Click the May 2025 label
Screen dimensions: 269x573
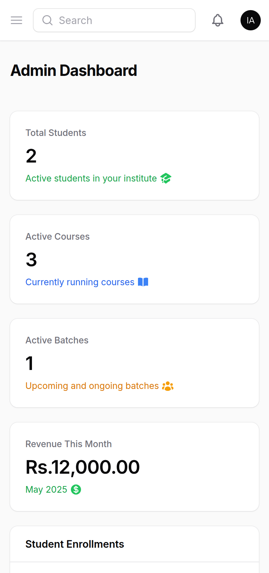click(x=46, y=490)
